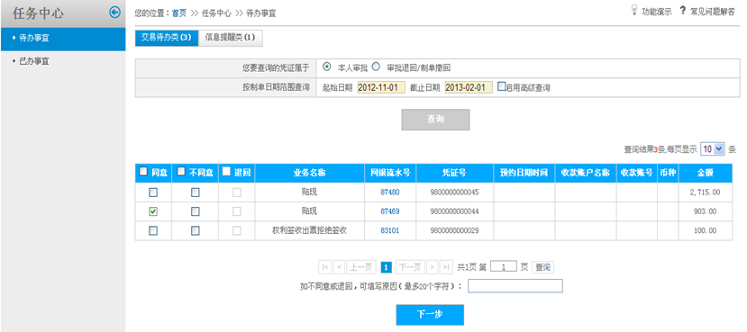Click voucher number 9800000000044

pyautogui.click(x=454, y=211)
